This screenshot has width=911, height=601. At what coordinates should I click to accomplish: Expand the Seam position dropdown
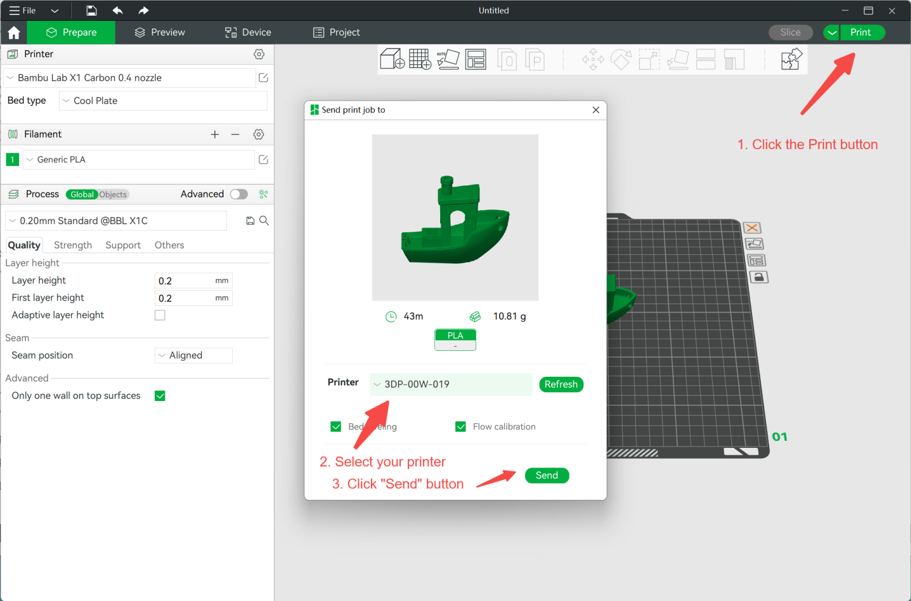[x=194, y=355]
